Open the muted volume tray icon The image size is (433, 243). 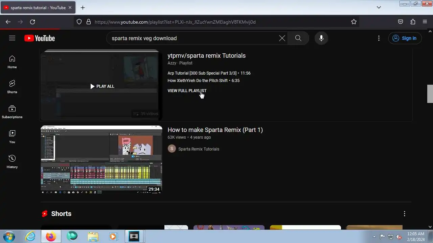(x=399, y=237)
